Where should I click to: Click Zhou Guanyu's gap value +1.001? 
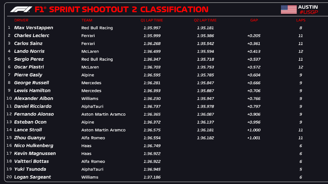pos(254,138)
